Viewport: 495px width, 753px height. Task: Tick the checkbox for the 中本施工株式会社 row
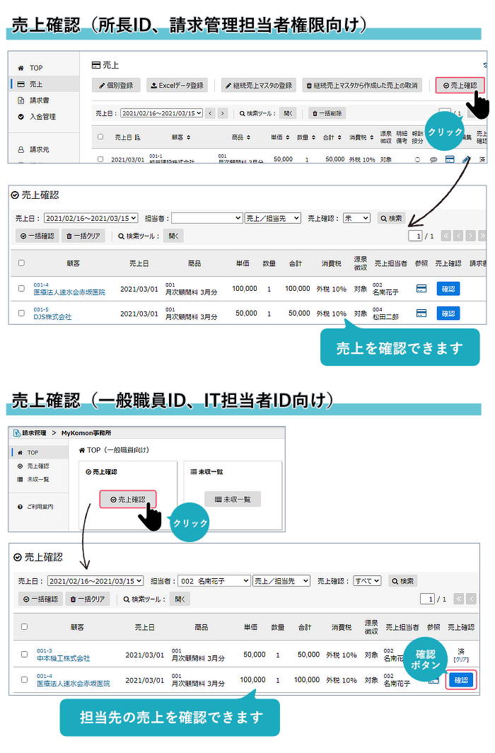pos(24,655)
